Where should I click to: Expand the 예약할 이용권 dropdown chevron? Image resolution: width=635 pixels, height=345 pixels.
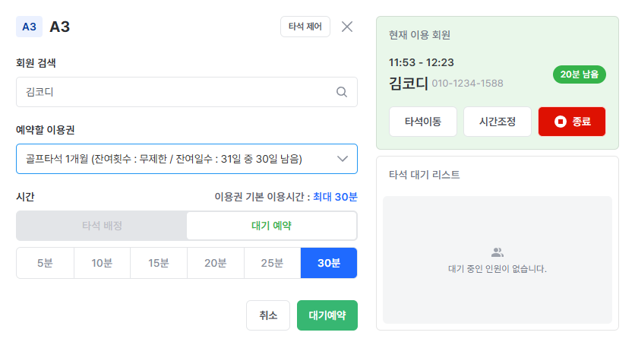pyautogui.click(x=343, y=159)
